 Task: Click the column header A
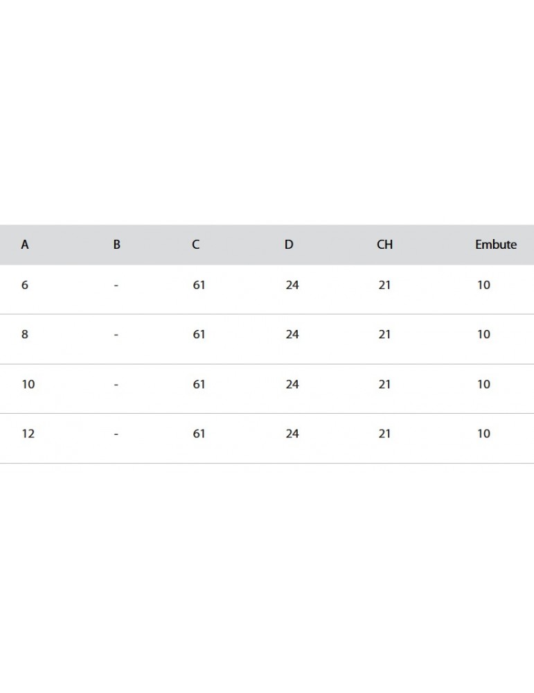25,245
